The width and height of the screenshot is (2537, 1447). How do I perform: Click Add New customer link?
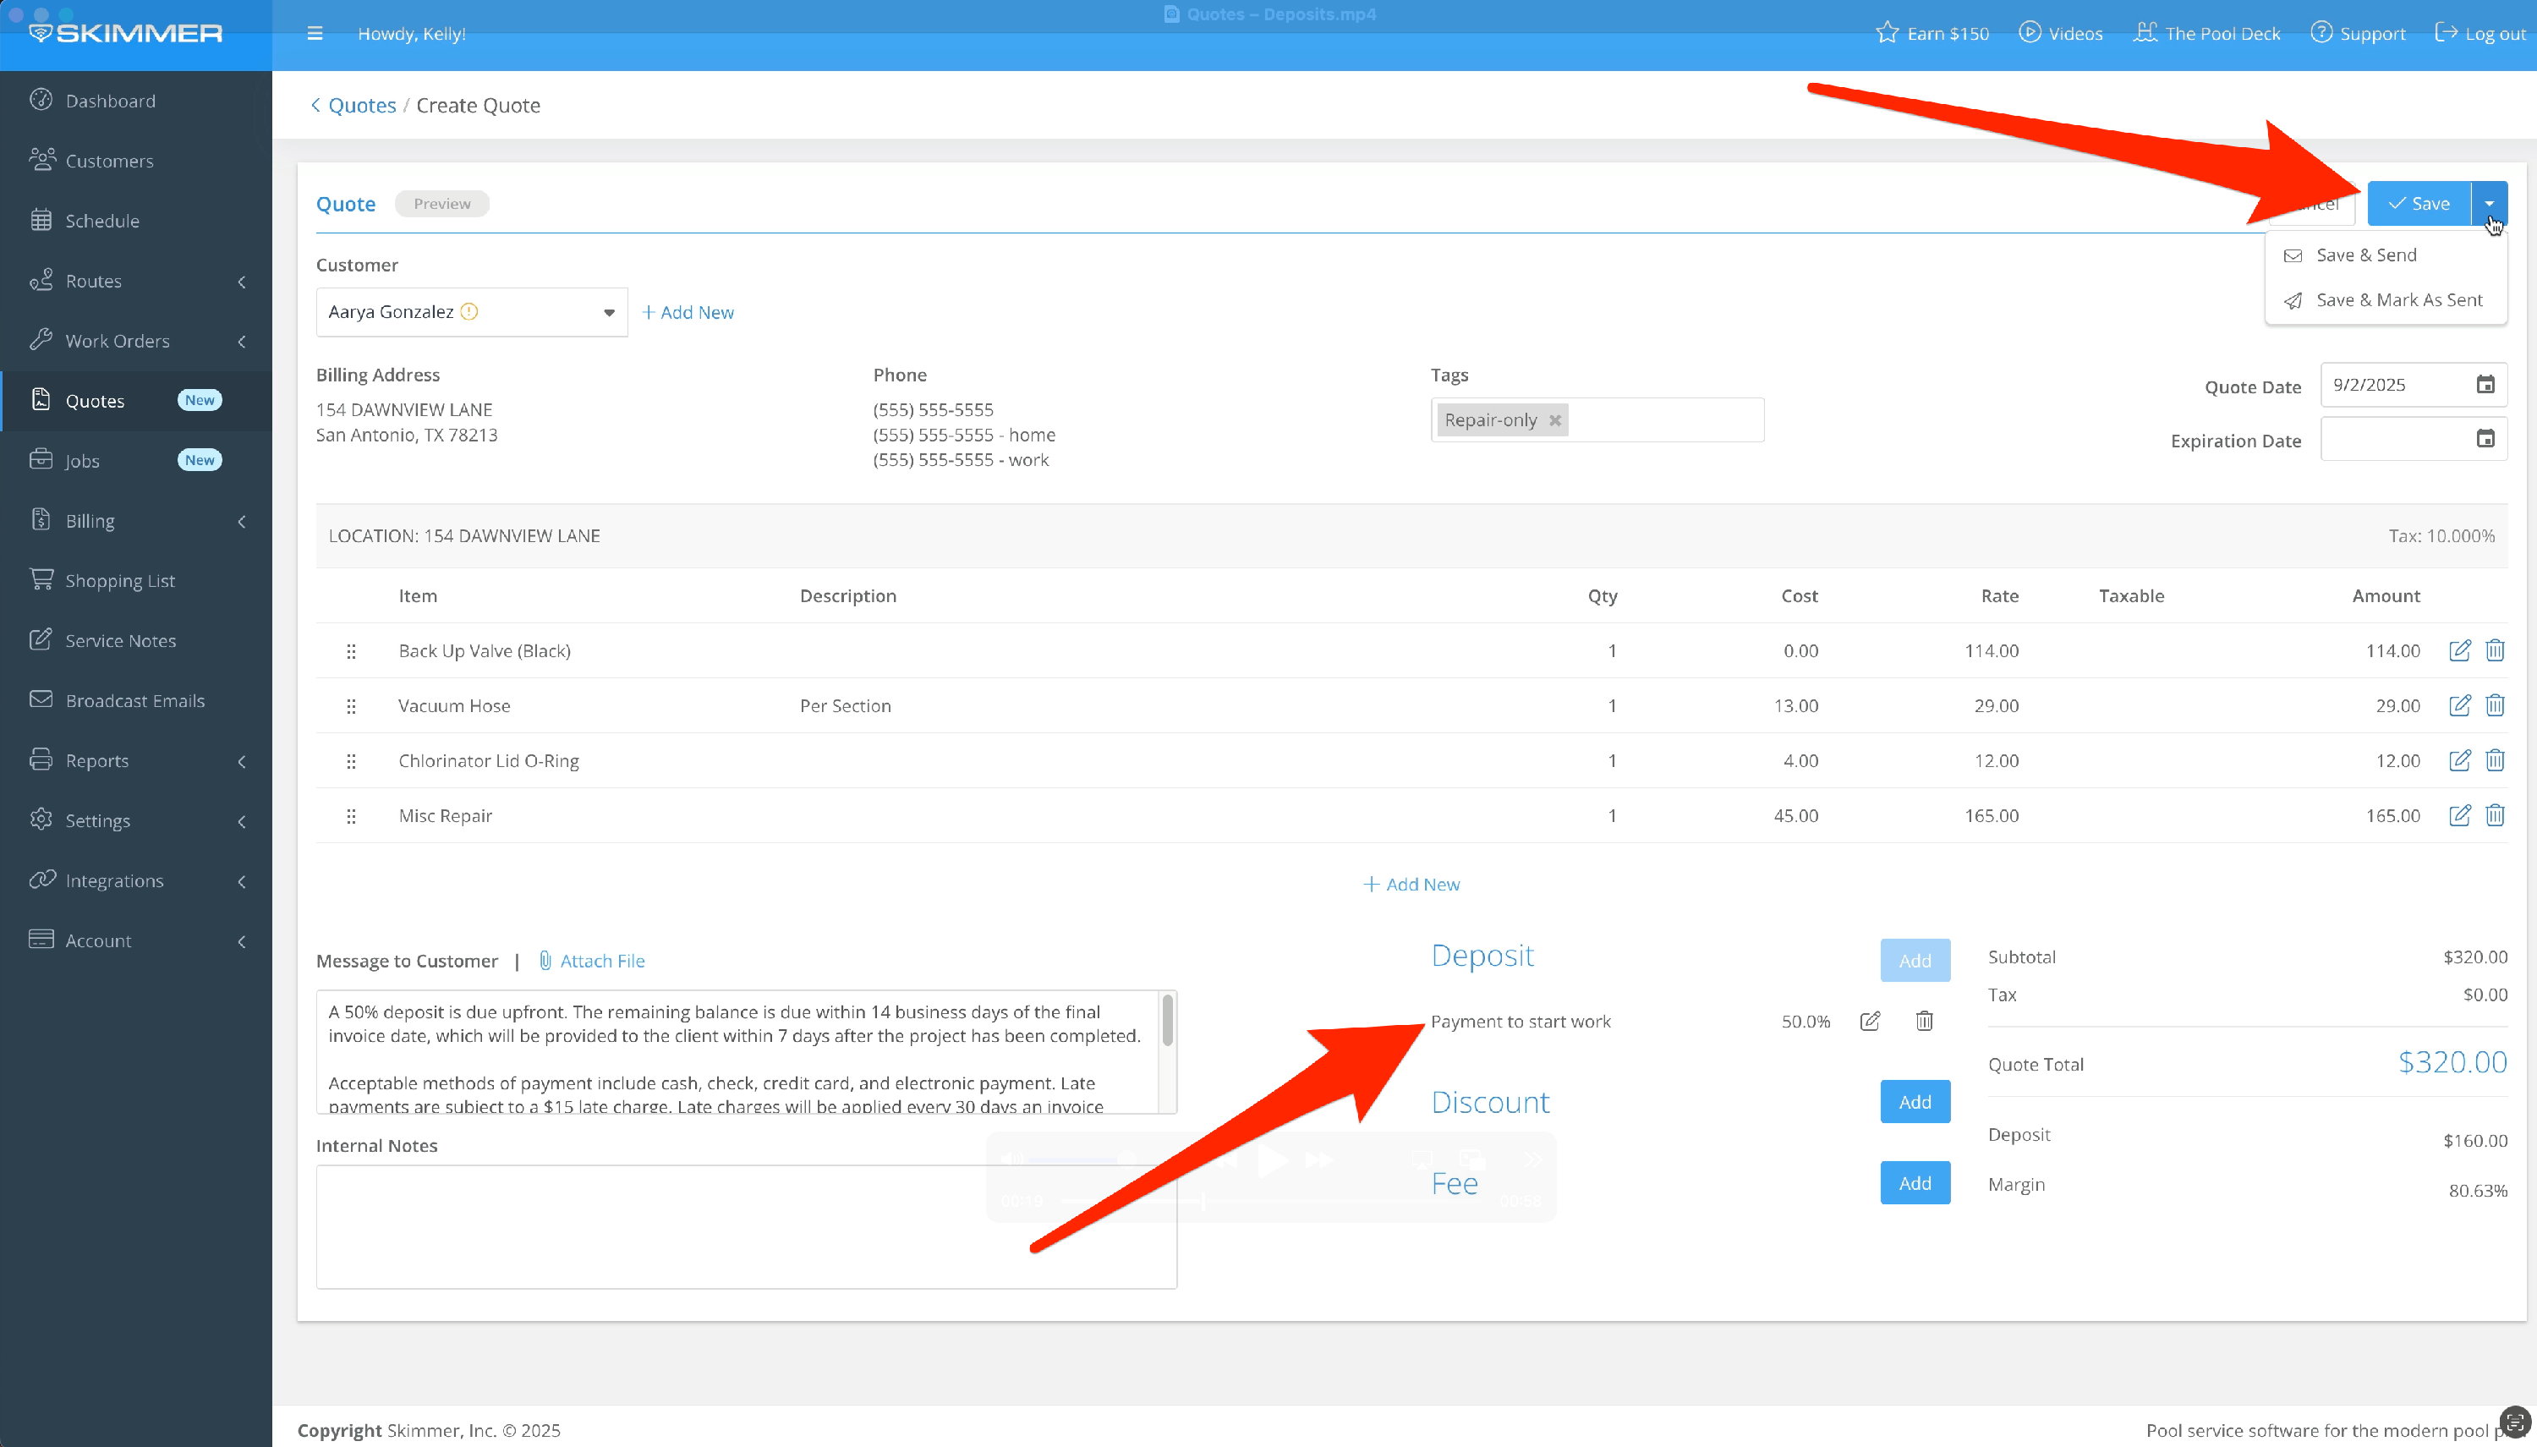[x=688, y=312]
